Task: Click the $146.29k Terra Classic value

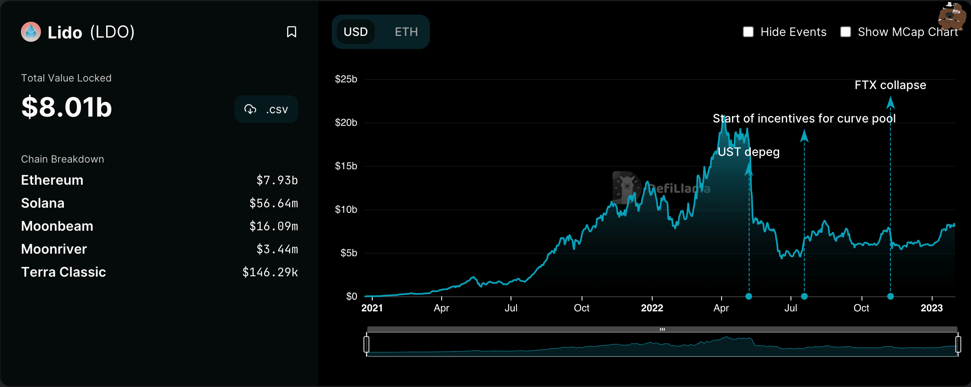Action: [270, 272]
